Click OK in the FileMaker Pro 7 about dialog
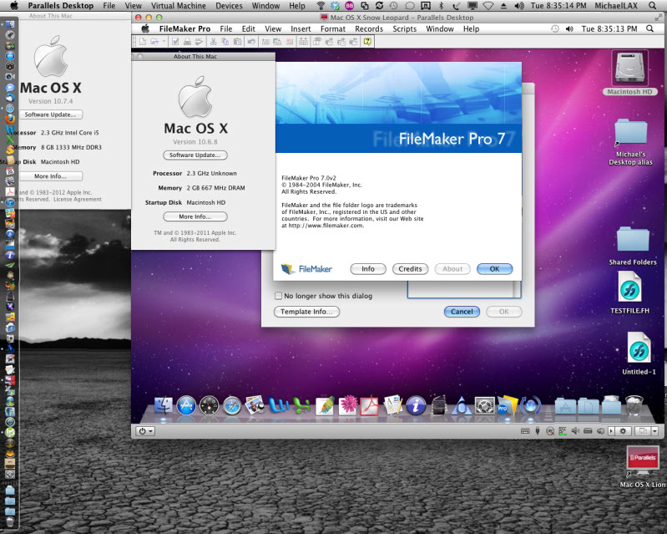The width and height of the screenshot is (667, 534). coord(494,269)
